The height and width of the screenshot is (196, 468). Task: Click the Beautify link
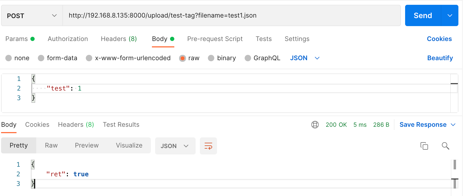point(440,58)
